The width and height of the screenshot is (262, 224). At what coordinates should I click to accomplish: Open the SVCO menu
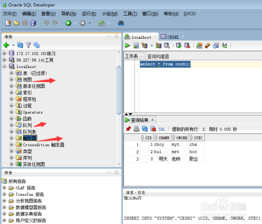coord(190,14)
